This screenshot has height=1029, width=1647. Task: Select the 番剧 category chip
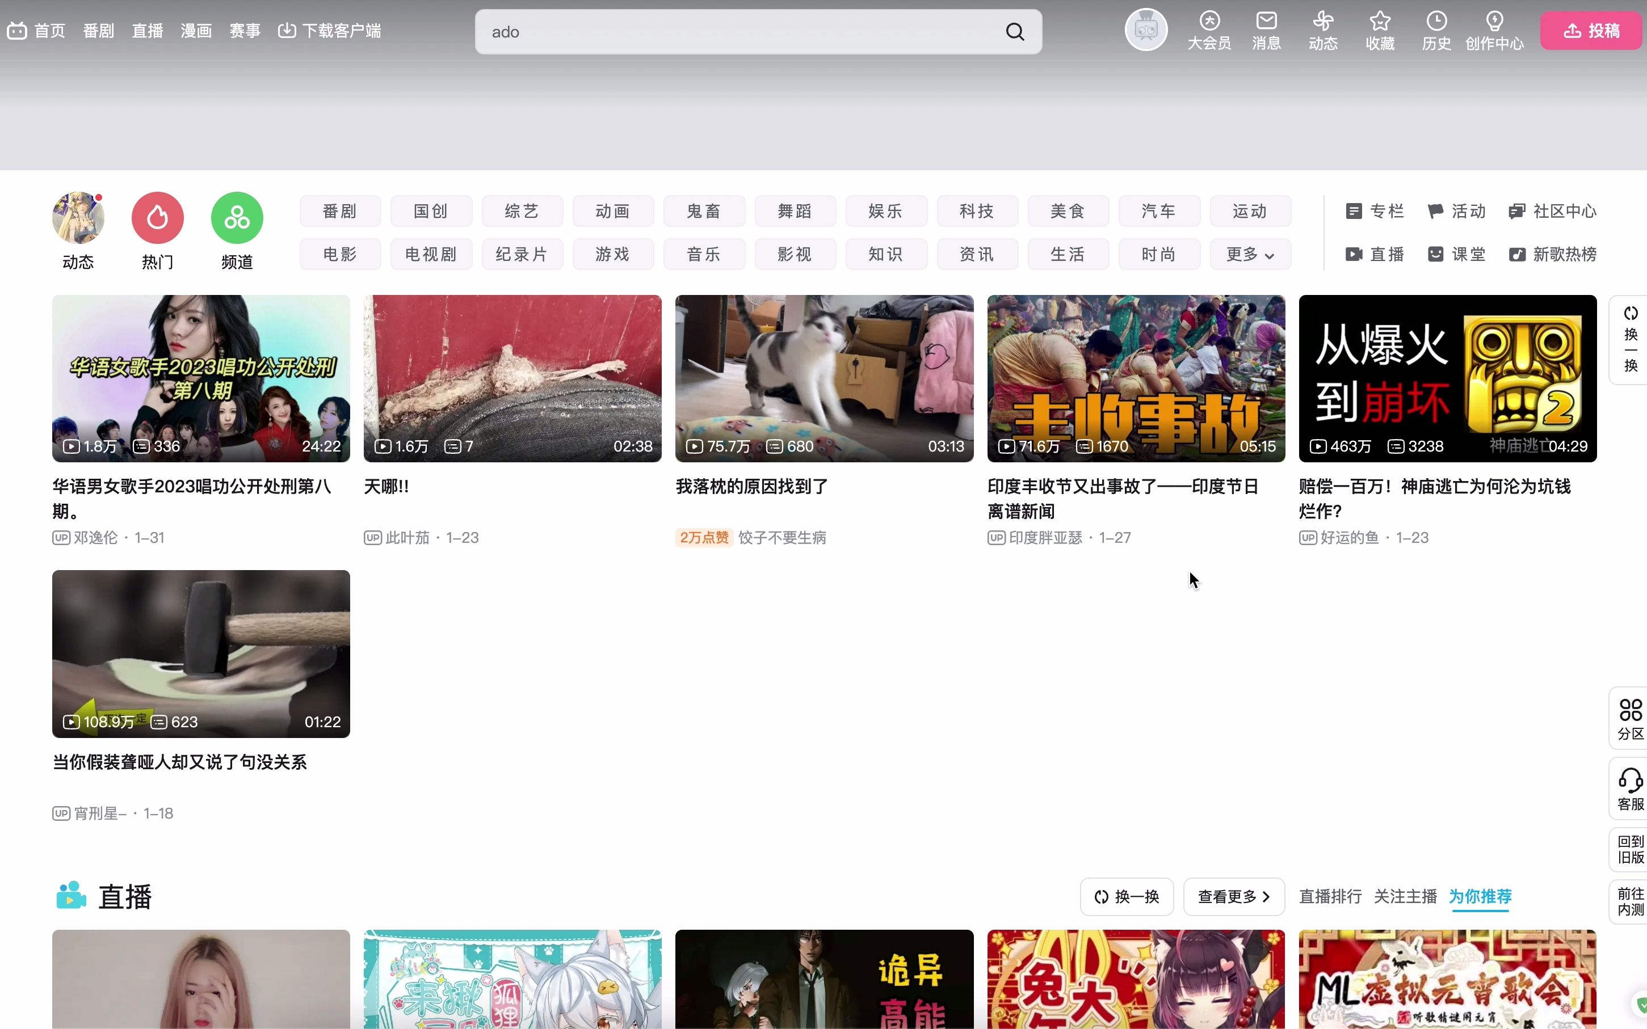340,211
